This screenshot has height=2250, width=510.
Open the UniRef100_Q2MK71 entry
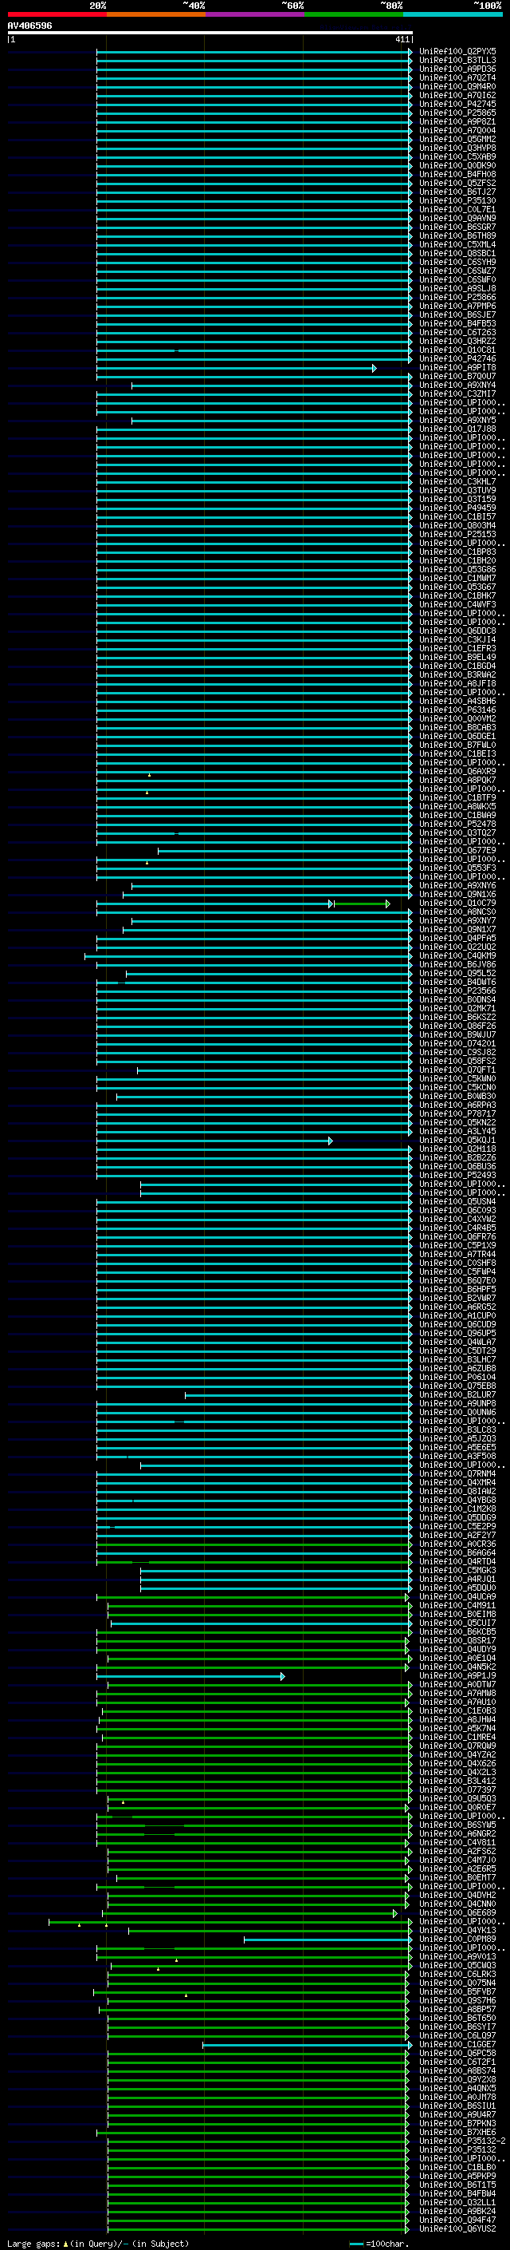click(457, 1009)
